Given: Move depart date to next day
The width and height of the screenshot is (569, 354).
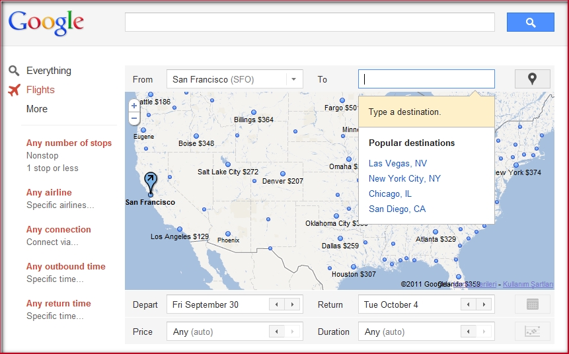Looking at the screenshot, I should click(293, 304).
